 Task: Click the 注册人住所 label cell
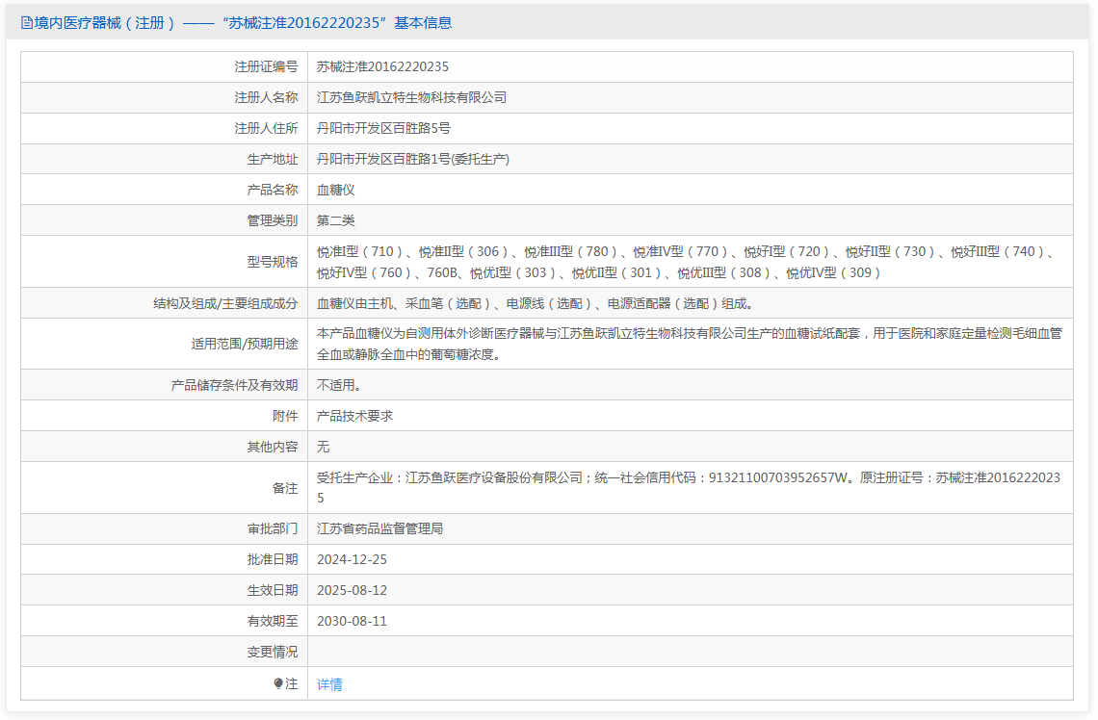tap(165, 128)
